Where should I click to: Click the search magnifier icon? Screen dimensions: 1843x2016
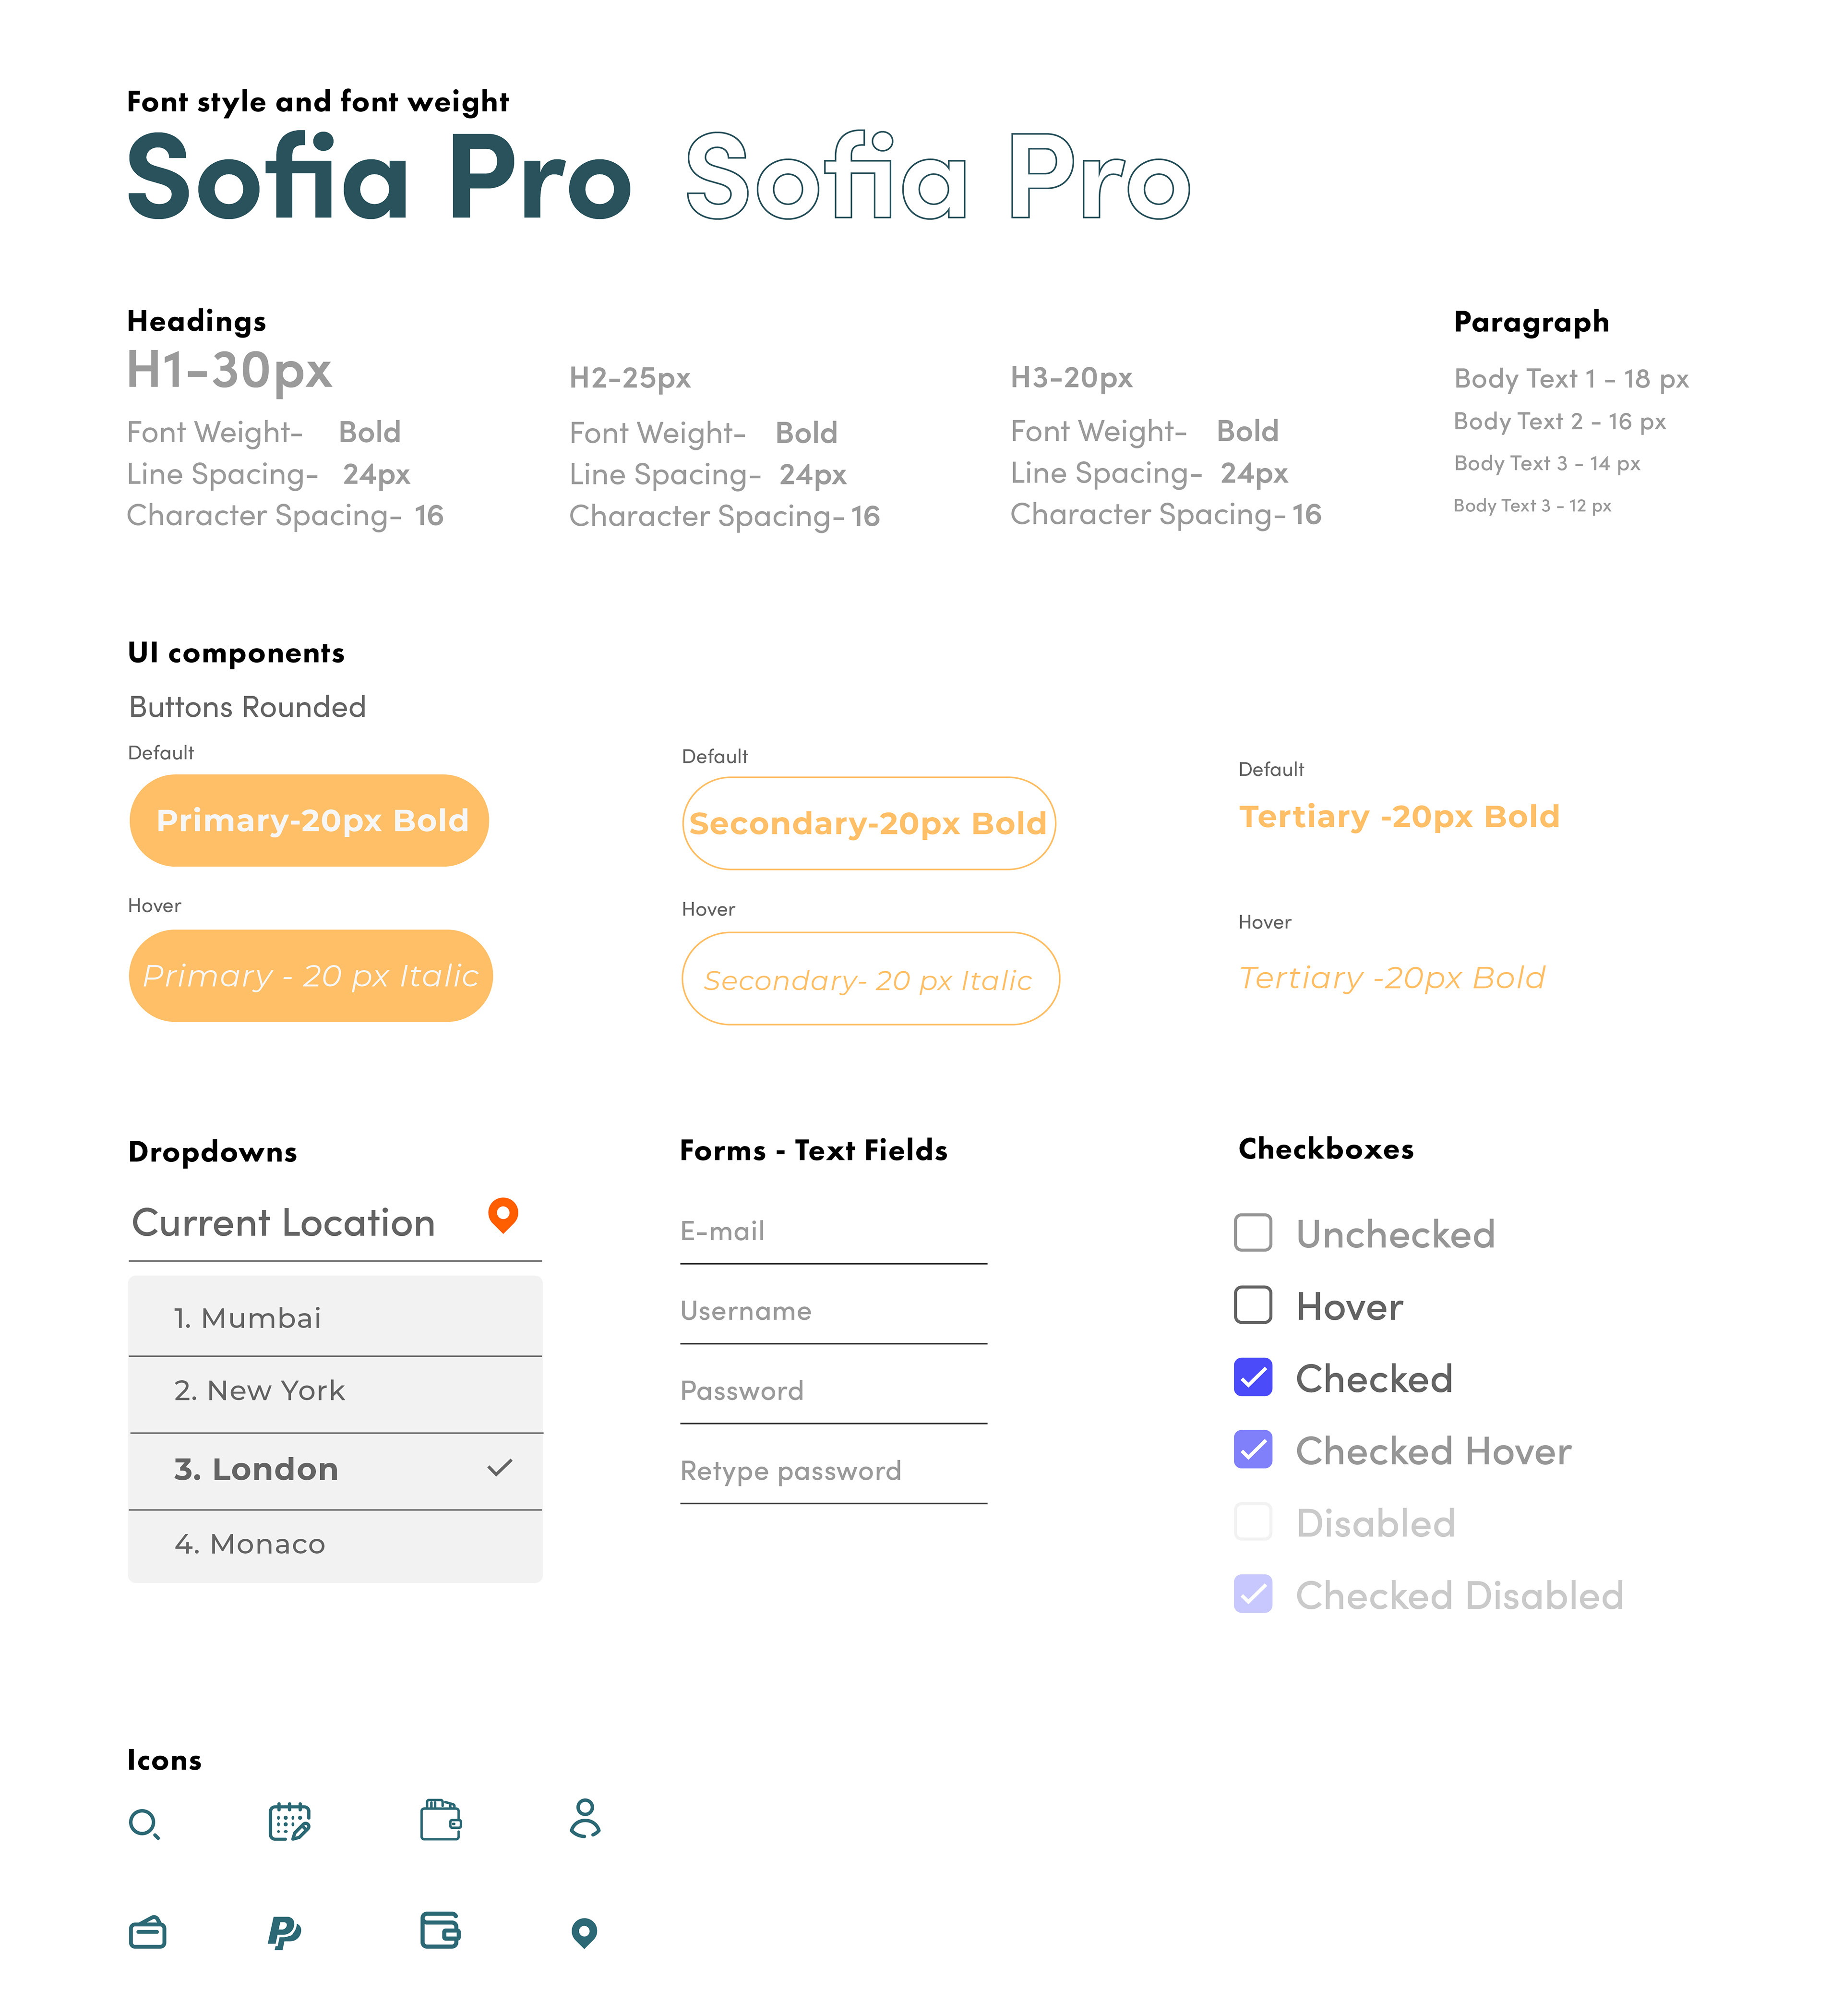click(144, 1824)
